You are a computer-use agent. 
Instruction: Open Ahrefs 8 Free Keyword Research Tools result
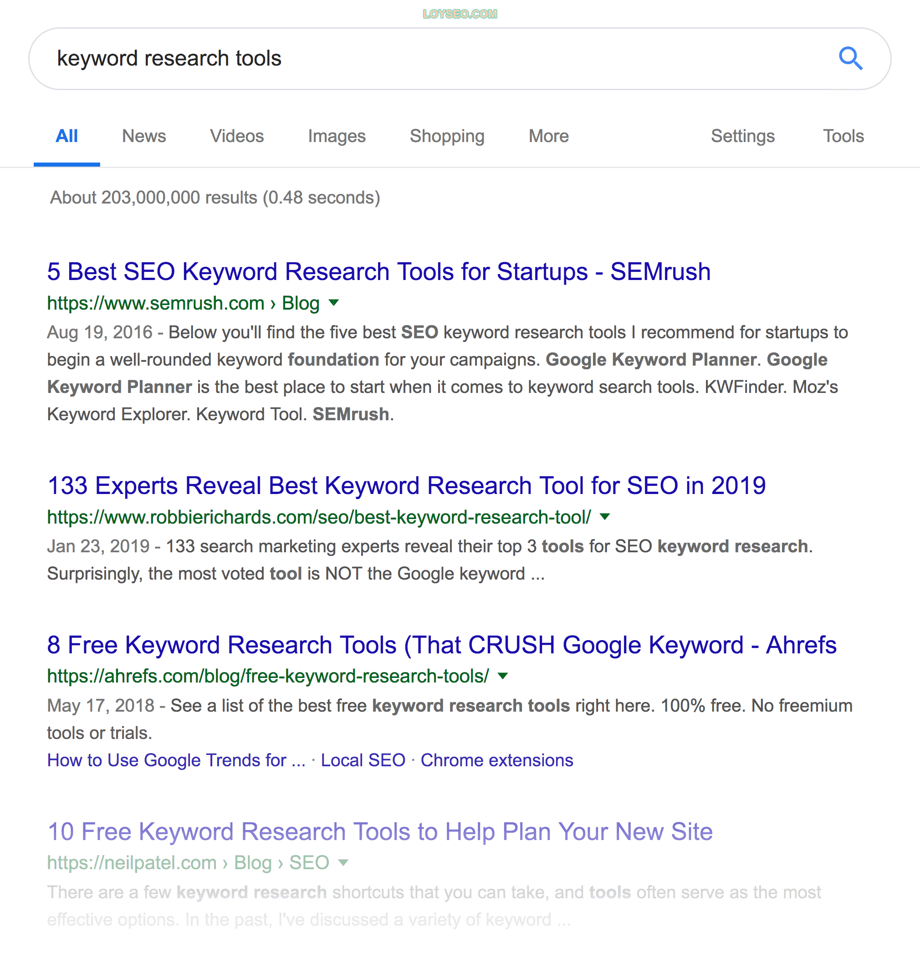pyautogui.click(x=442, y=645)
